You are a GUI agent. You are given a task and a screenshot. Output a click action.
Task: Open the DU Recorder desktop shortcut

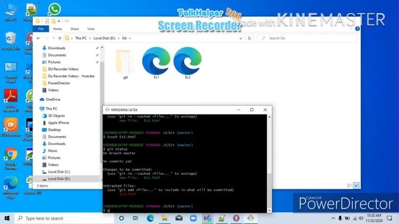click(x=11, y=127)
